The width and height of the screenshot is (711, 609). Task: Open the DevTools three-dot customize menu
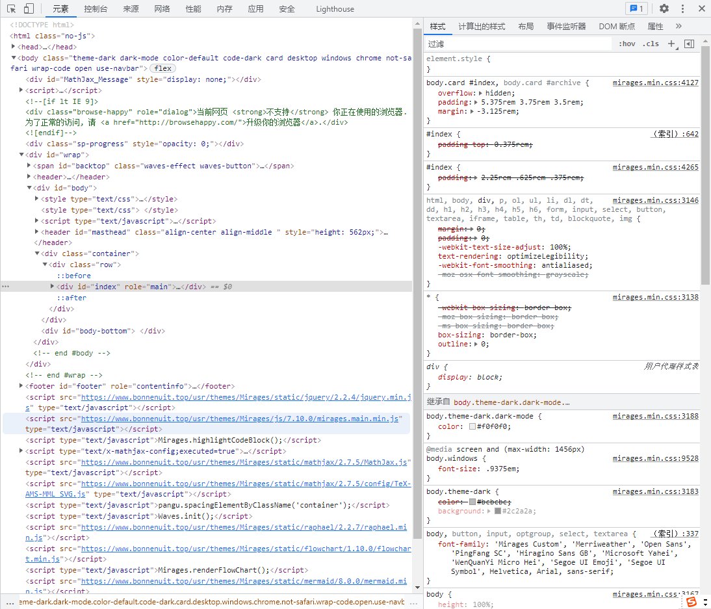tap(682, 8)
